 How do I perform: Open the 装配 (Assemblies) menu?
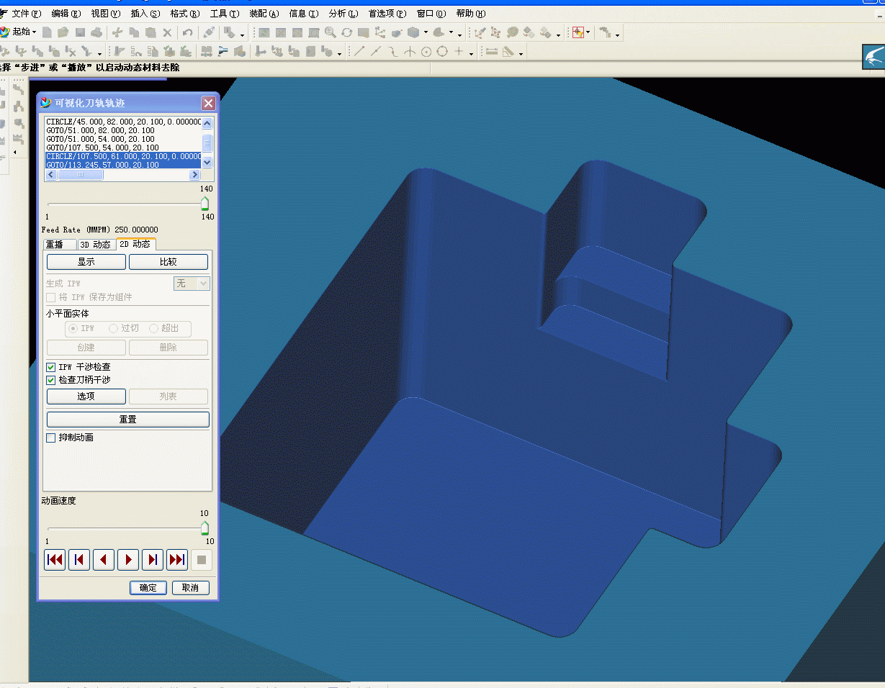[264, 14]
